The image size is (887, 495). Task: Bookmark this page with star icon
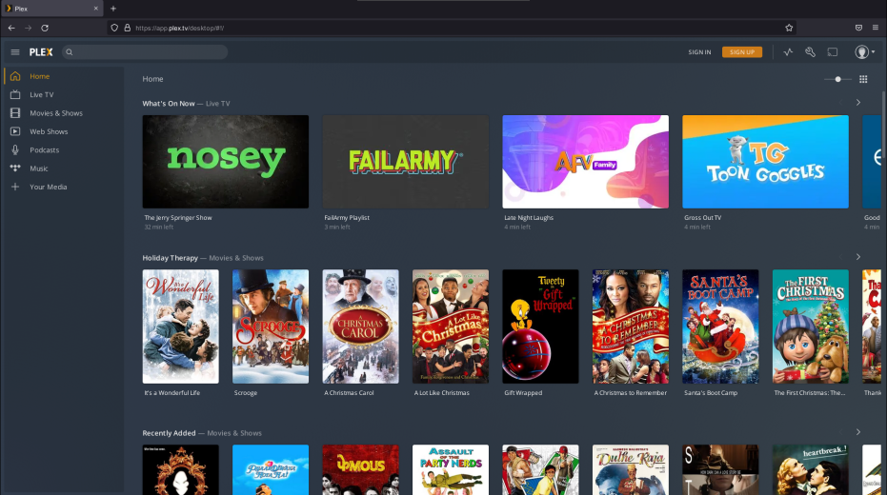tap(789, 28)
